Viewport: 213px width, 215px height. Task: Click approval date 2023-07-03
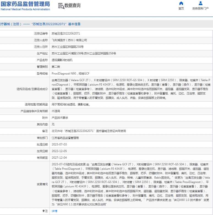coord(59,145)
